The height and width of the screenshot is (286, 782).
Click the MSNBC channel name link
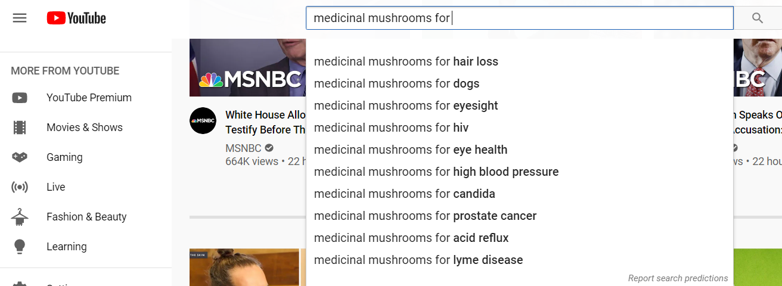[243, 148]
